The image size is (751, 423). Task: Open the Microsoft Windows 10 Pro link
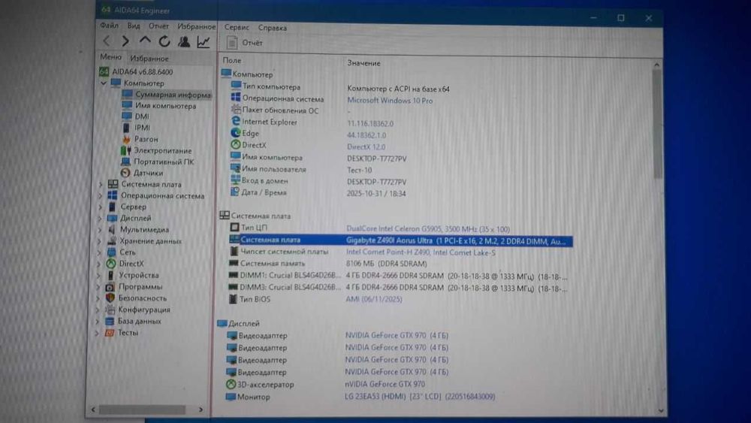point(390,101)
